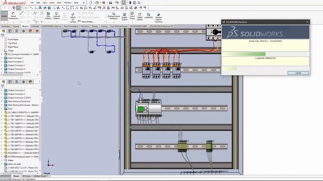
Task: Open the SOLIDWORKS Add-Ins tab
Action: pos(51,26)
